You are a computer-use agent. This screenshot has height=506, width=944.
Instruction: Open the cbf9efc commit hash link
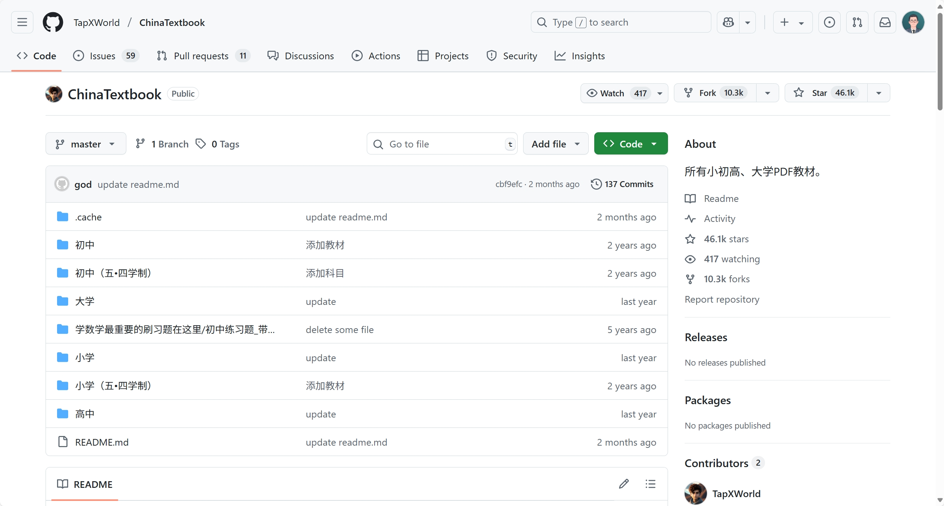(509, 184)
